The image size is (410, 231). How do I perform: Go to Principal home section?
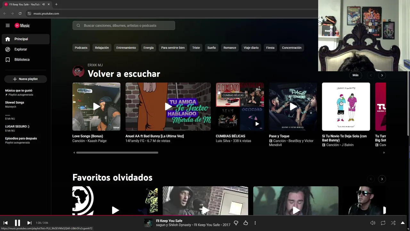26,39
